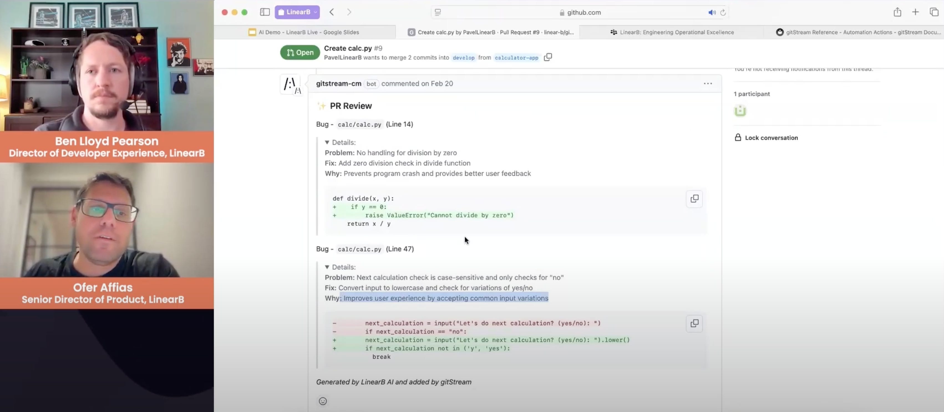
Task: Click the github.com address field
Action: [580, 12]
